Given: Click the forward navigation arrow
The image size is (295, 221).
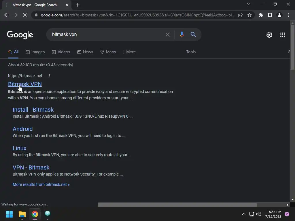Looking at the screenshot, I should point(16,15).
